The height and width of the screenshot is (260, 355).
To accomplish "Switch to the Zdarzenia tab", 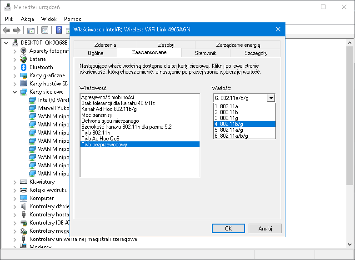I will coord(105,45).
